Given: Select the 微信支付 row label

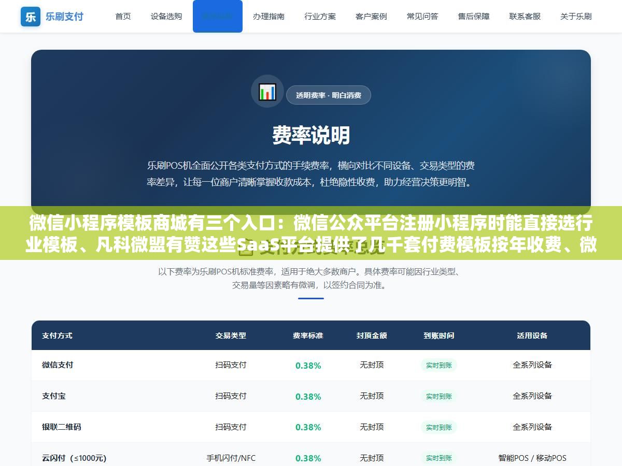Looking at the screenshot, I should tap(58, 365).
